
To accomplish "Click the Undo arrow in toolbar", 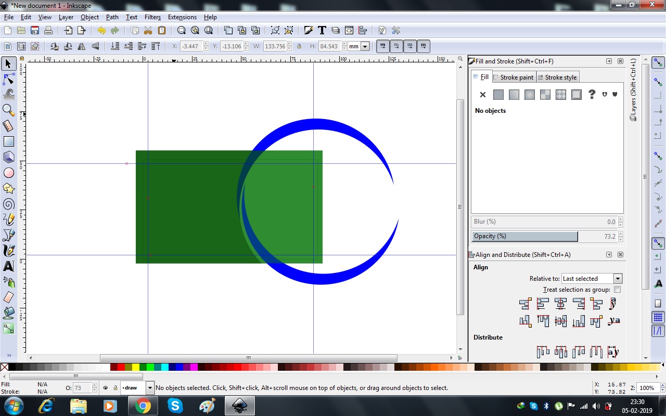I will 101,31.
